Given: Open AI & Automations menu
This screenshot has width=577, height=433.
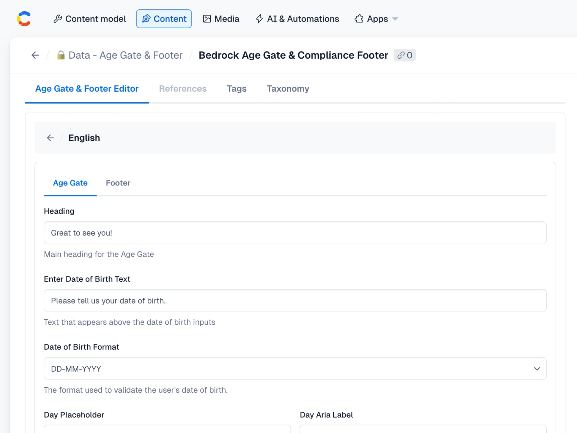Looking at the screenshot, I should (x=297, y=19).
